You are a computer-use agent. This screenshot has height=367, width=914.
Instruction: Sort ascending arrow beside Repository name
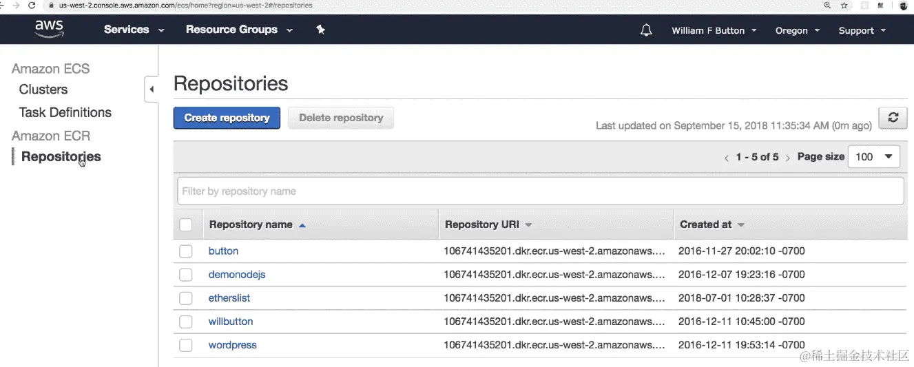tap(302, 225)
